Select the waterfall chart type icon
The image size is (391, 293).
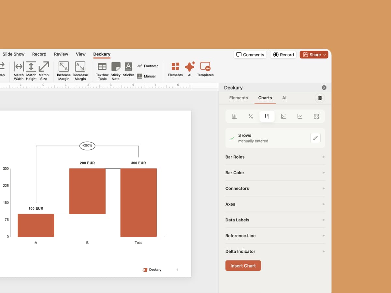267,116
